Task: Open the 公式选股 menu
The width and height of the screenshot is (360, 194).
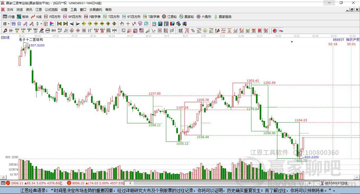Action: [51, 9]
